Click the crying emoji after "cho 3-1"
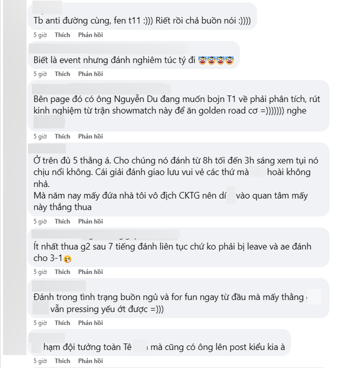Screen dimensions: 340x368 coord(67,258)
